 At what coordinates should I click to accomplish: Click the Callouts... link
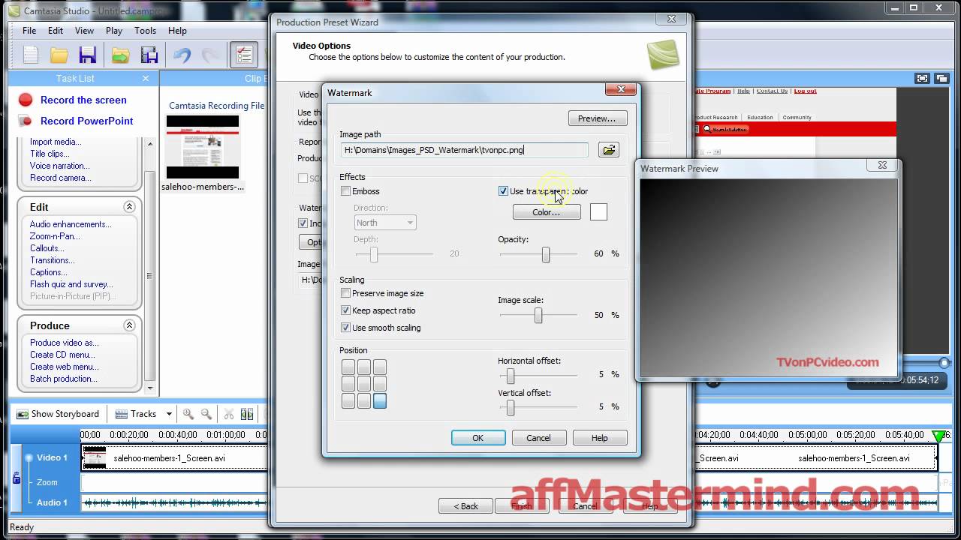(x=47, y=248)
